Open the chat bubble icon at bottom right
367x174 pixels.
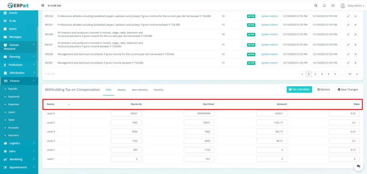(358, 166)
